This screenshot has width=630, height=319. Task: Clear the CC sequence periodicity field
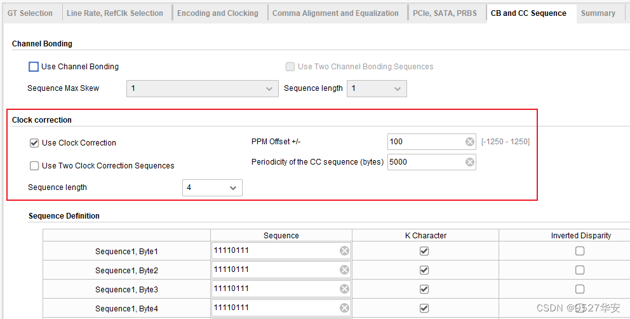point(469,162)
